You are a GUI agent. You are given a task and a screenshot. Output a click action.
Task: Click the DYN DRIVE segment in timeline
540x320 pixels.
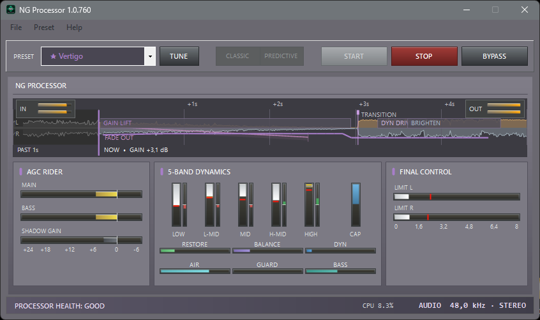click(x=394, y=123)
